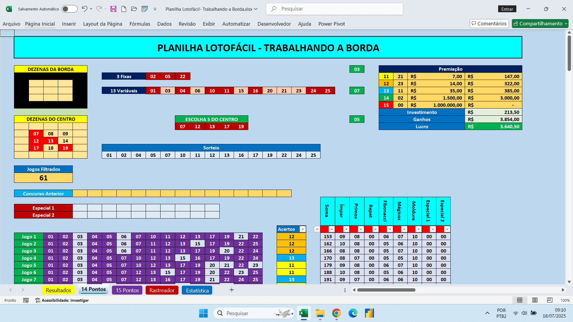Click the table edit form icon

pos(145,9)
